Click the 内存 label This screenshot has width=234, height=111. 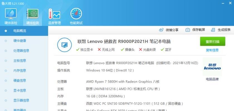(x=60, y=96)
